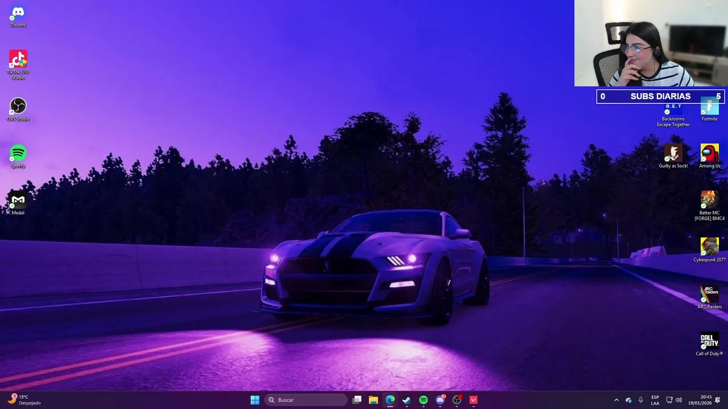Open Discord taskbar icon with notification badge

440,400
